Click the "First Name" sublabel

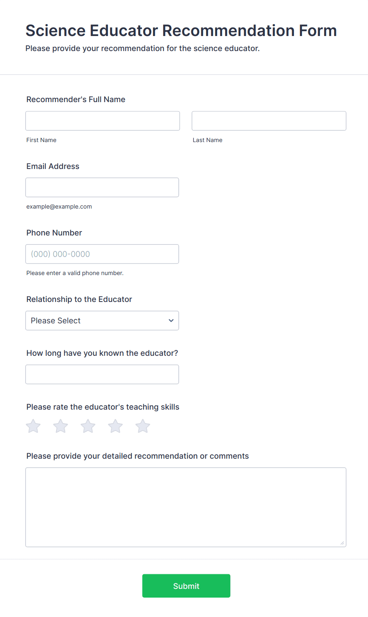(x=41, y=140)
